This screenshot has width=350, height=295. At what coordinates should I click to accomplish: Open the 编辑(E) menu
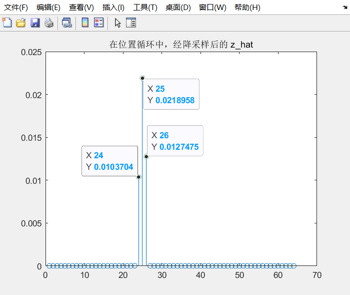pos(48,8)
